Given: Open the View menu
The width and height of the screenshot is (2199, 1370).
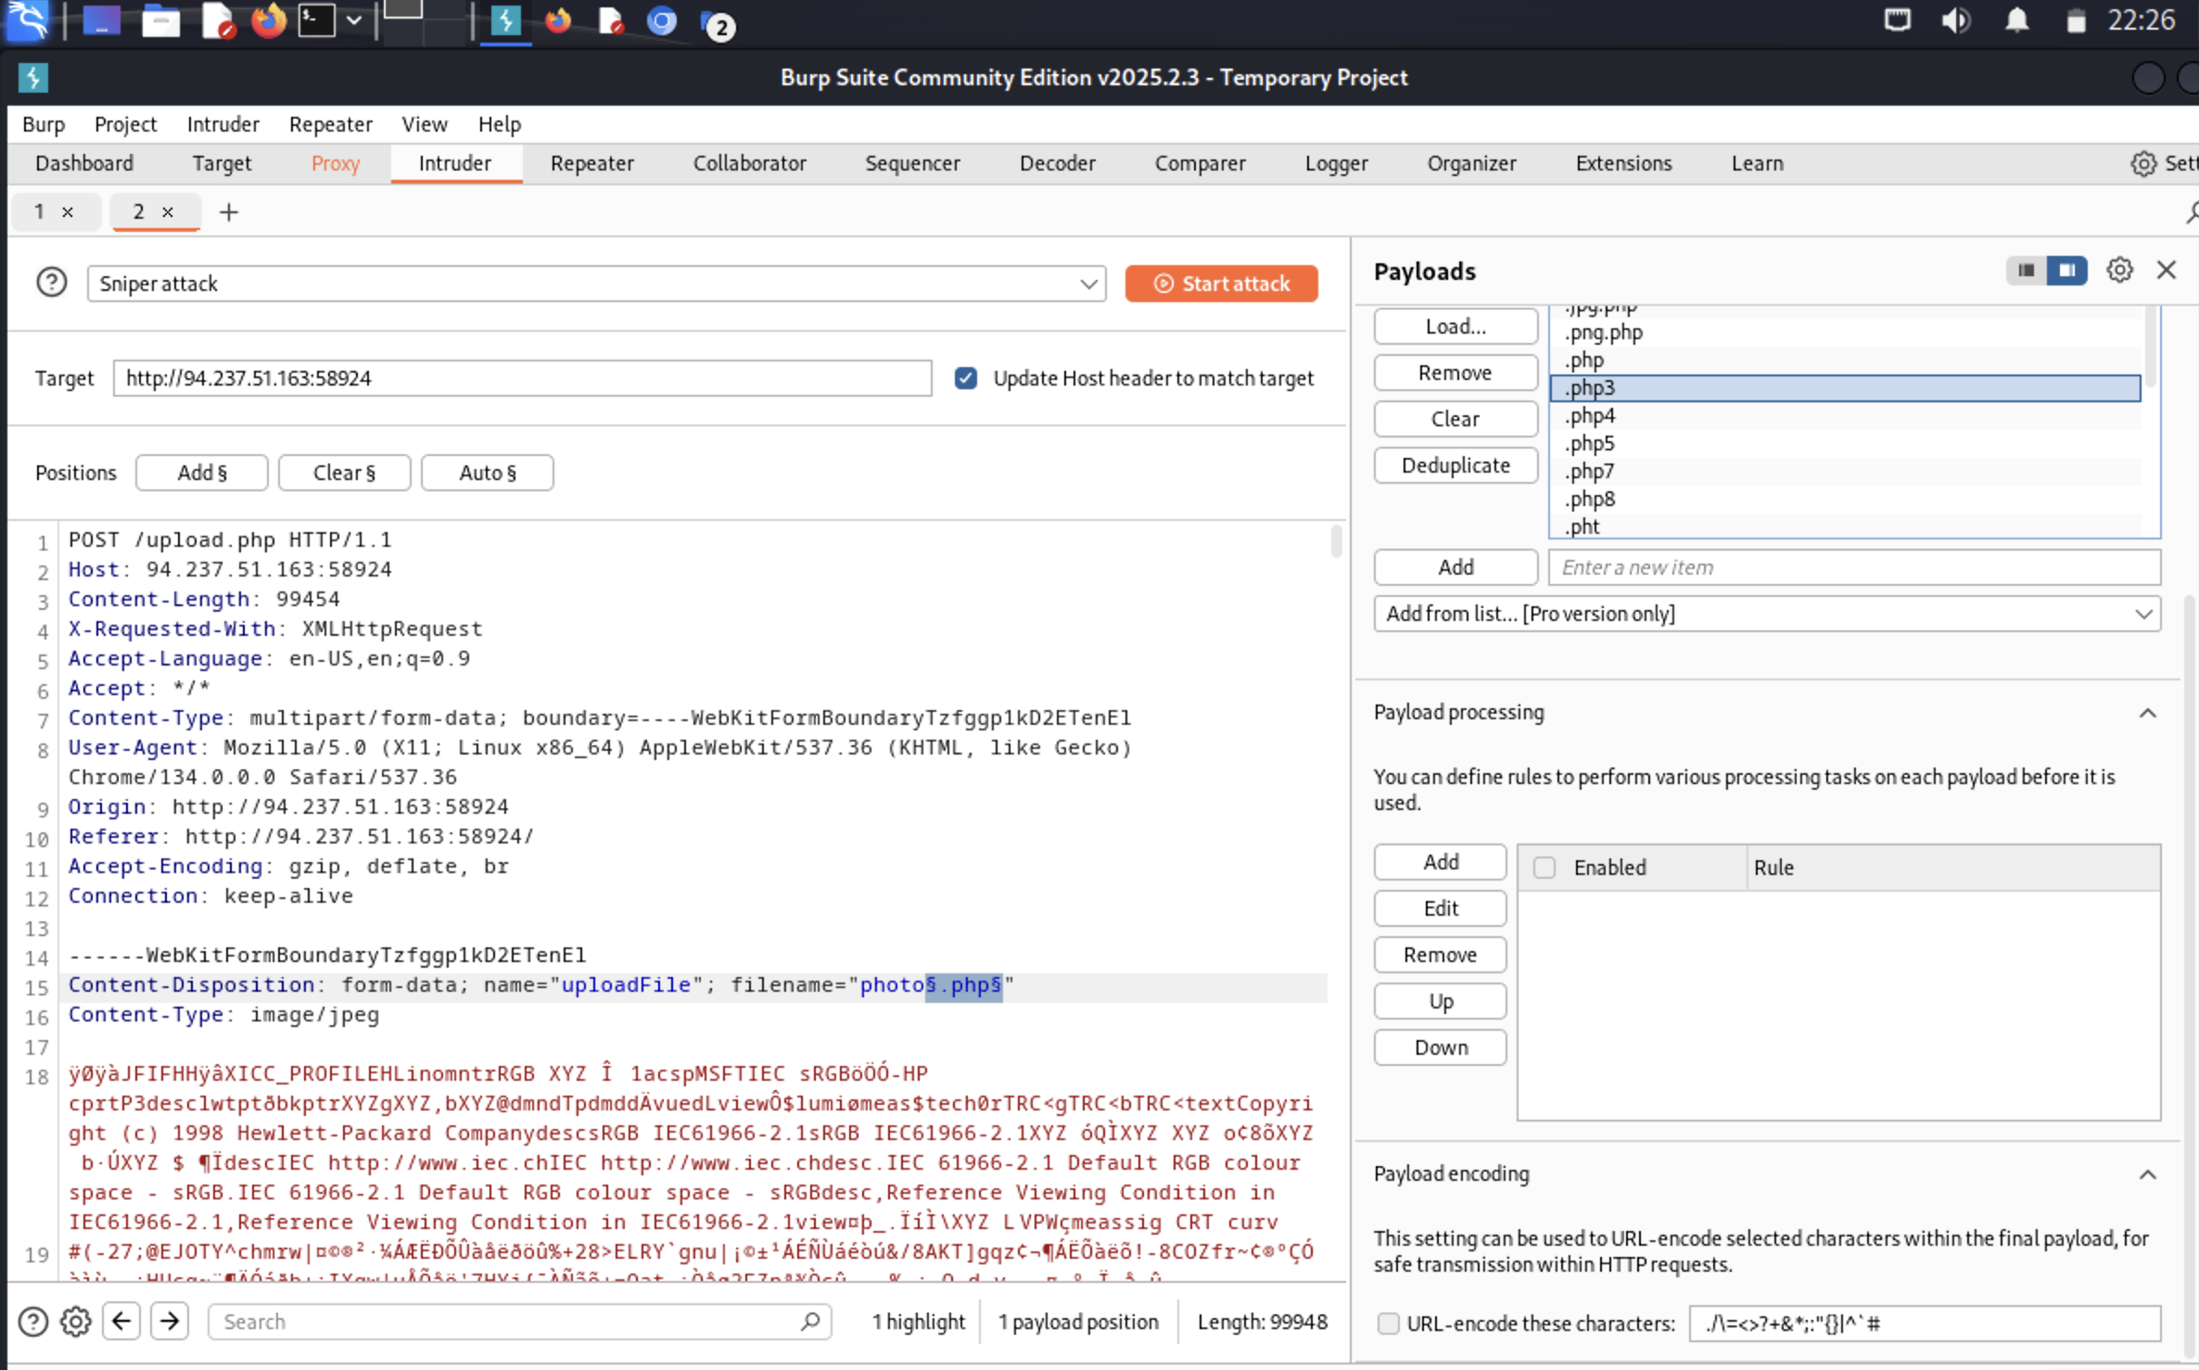Looking at the screenshot, I should click(x=425, y=124).
